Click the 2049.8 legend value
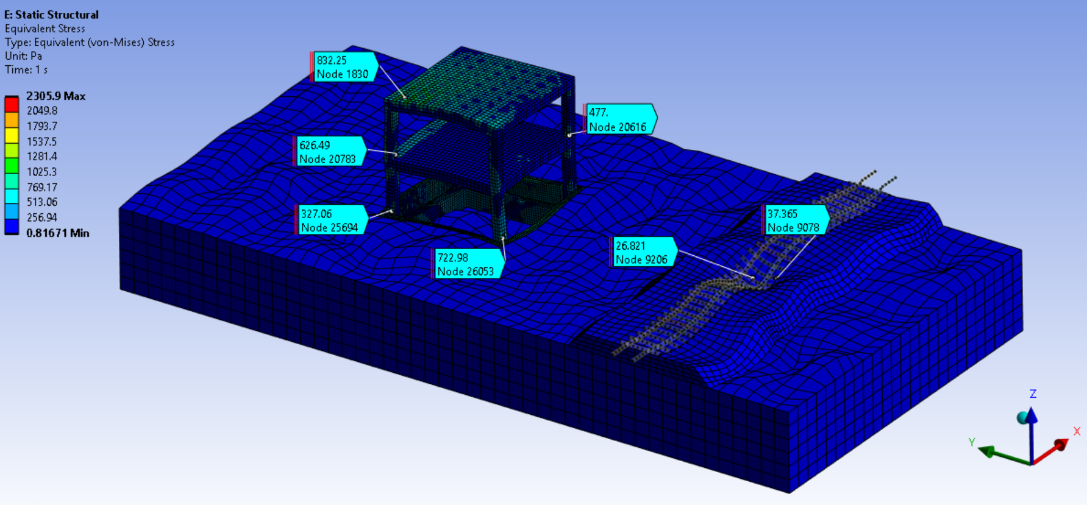The width and height of the screenshot is (1087, 505). pos(42,111)
